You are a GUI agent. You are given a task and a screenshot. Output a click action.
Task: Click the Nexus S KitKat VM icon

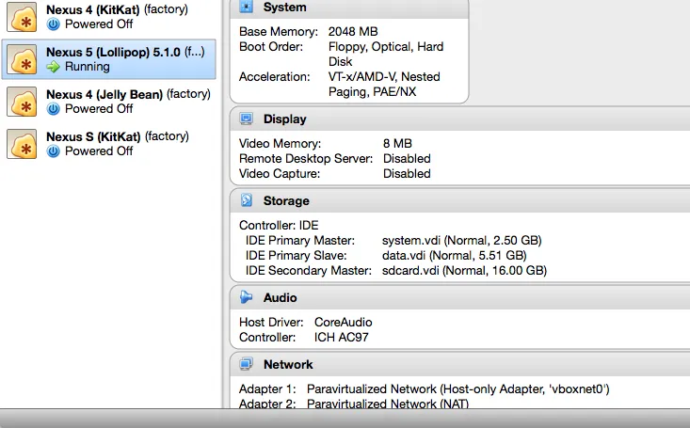[x=22, y=143]
